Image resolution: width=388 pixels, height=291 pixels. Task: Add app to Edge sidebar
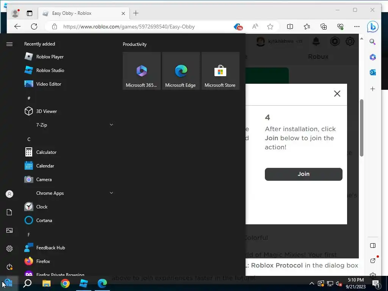point(373,89)
